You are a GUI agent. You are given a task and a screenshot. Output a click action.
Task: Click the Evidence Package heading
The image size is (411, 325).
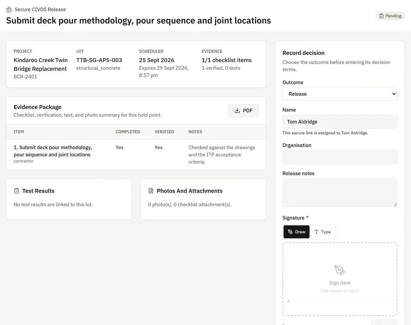coord(37,107)
